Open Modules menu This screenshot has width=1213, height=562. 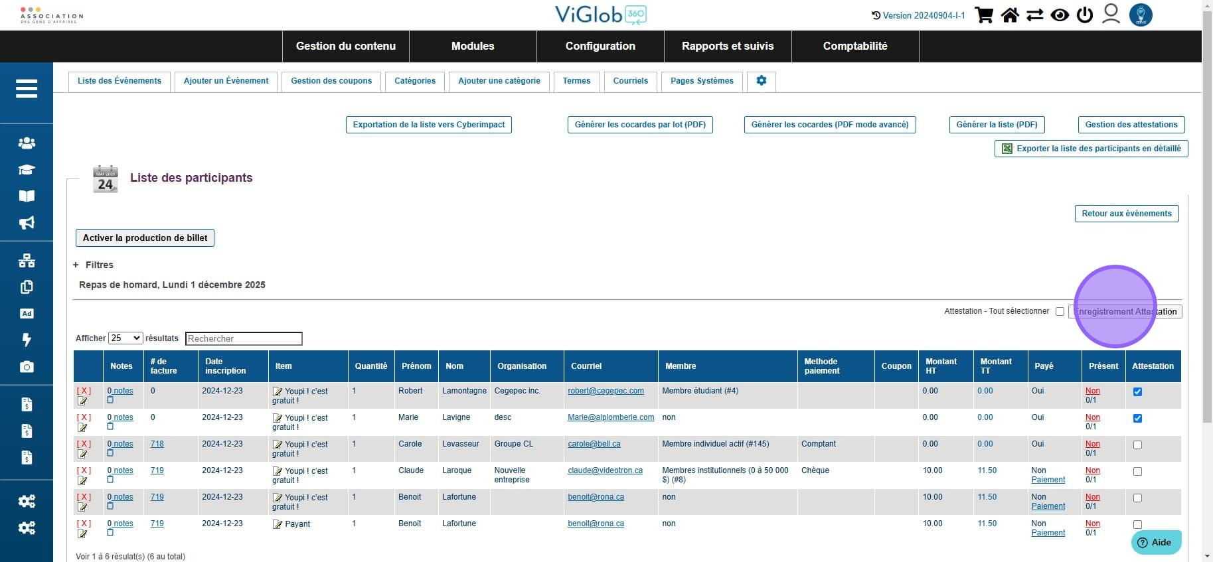tap(473, 46)
